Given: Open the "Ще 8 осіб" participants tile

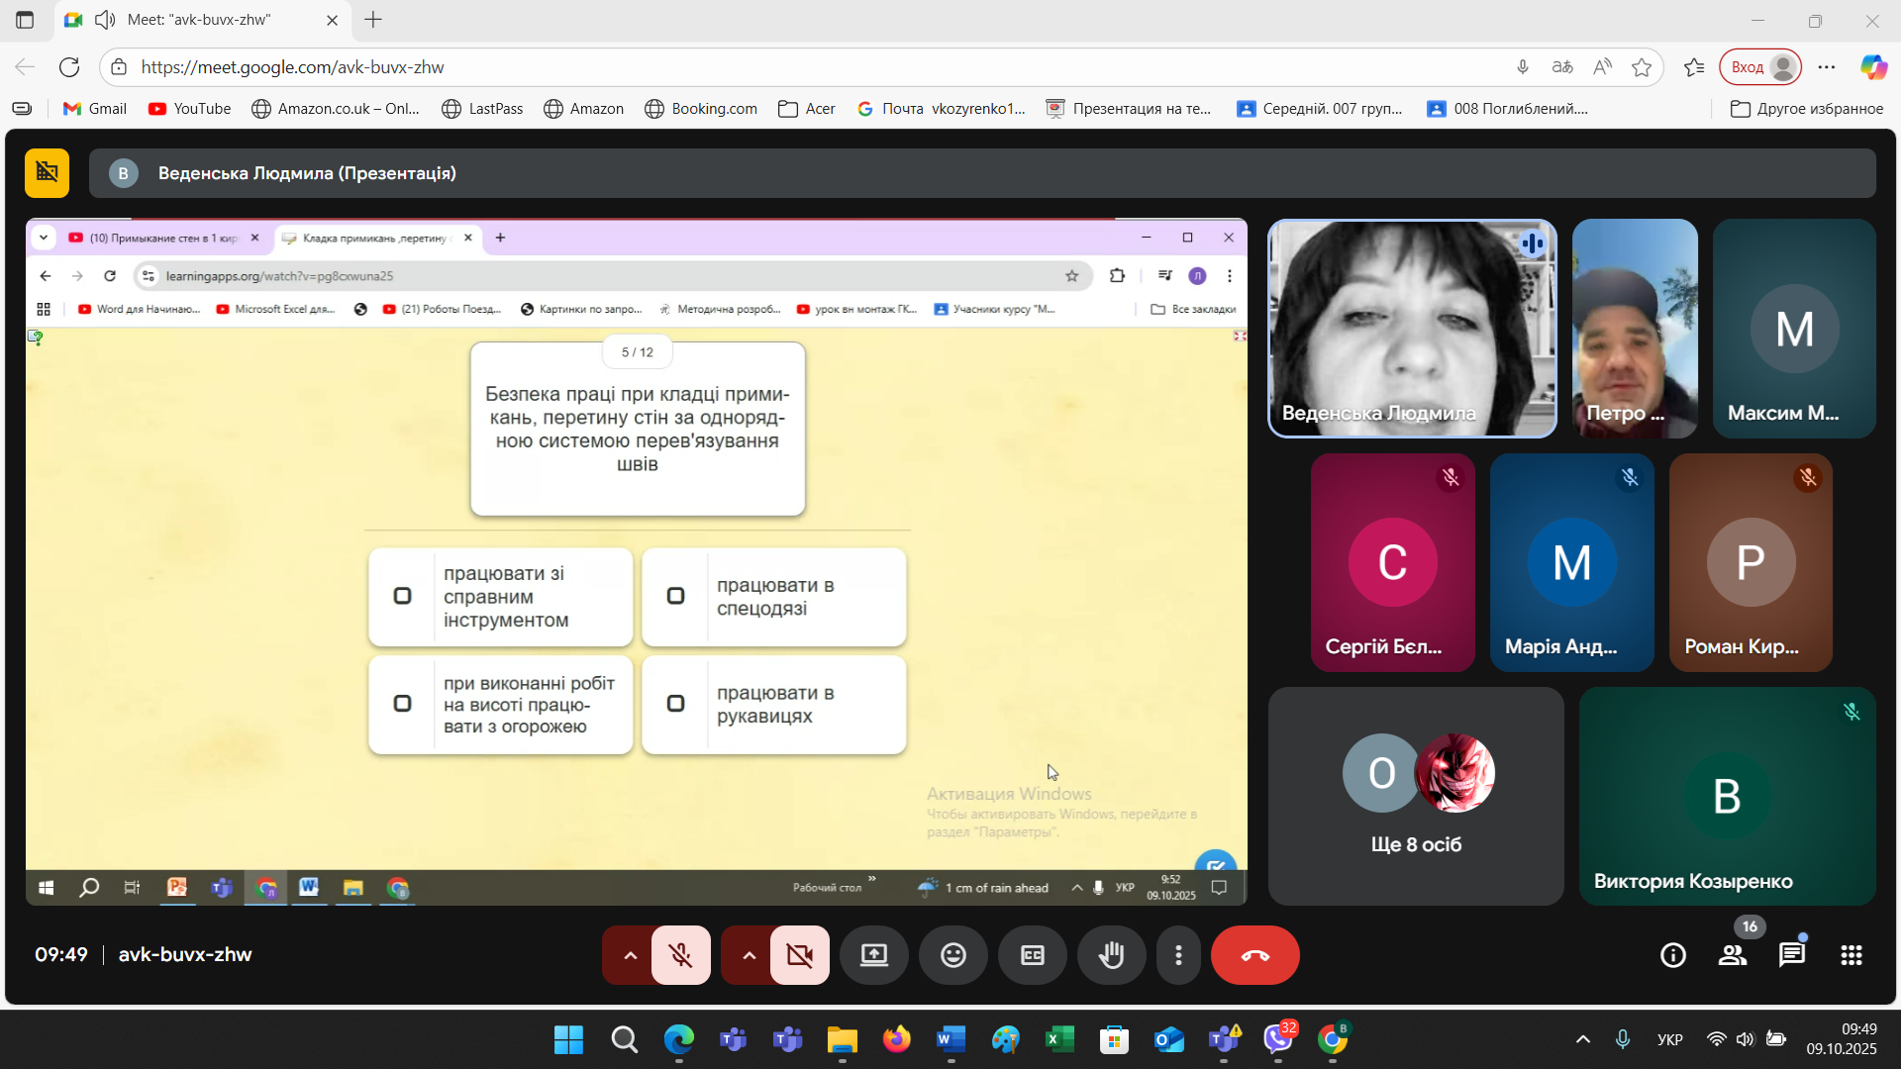Looking at the screenshot, I should (x=1416, y=796).
